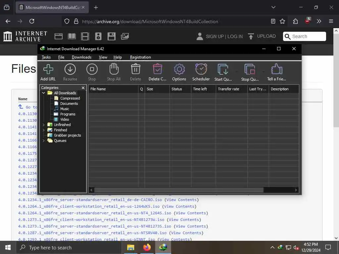Open the Help menu in IDM
Image resolution: width=339 pixels, height=254 pixels.
(x=118, y=57)
